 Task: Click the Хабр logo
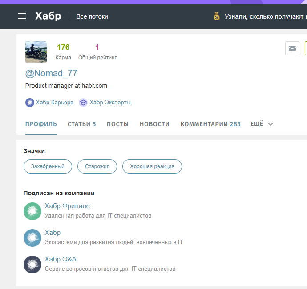(48, 16)
